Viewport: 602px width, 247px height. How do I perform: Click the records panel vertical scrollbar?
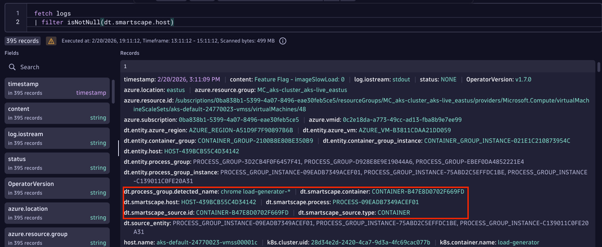pyautogui.click(x=599, y=67)
